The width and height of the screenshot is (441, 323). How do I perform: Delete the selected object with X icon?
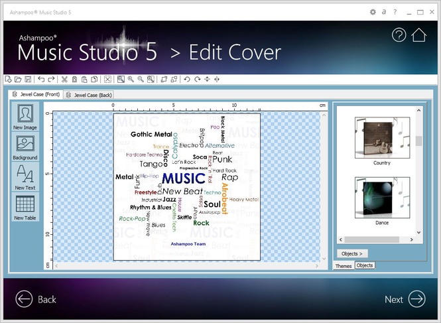107,80
